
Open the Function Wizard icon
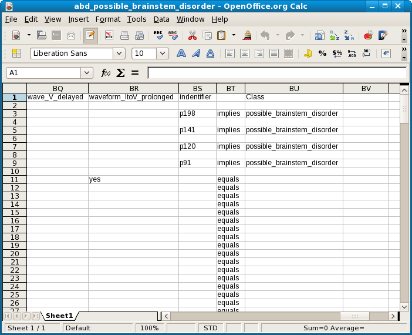coord(106,73)
